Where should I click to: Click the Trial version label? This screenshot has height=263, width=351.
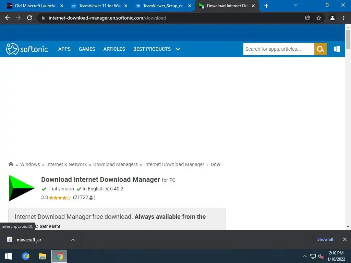pyautogui.click(x=61, y=189)
